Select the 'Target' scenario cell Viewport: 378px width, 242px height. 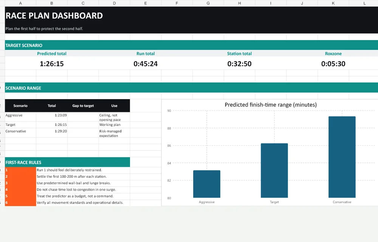[20, 125]
